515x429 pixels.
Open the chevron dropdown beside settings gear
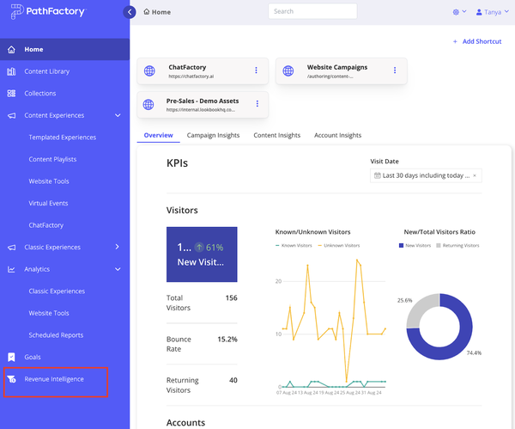click(x=464, y=11)
